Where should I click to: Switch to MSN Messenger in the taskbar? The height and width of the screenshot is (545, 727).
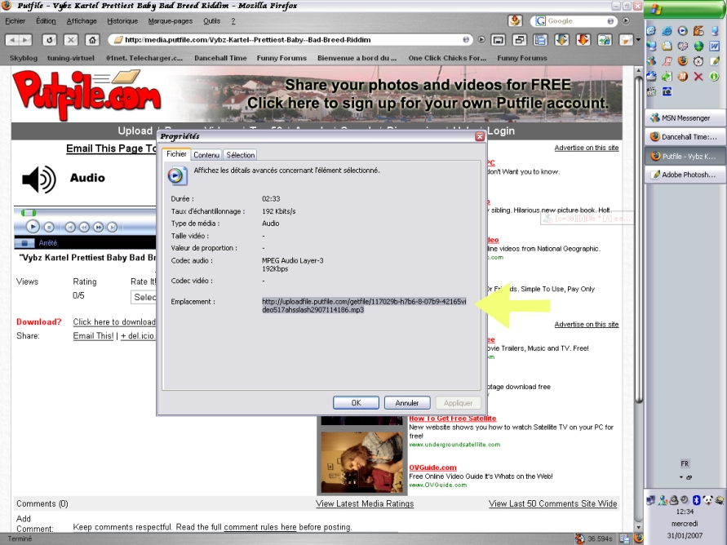tap(685, 117)
